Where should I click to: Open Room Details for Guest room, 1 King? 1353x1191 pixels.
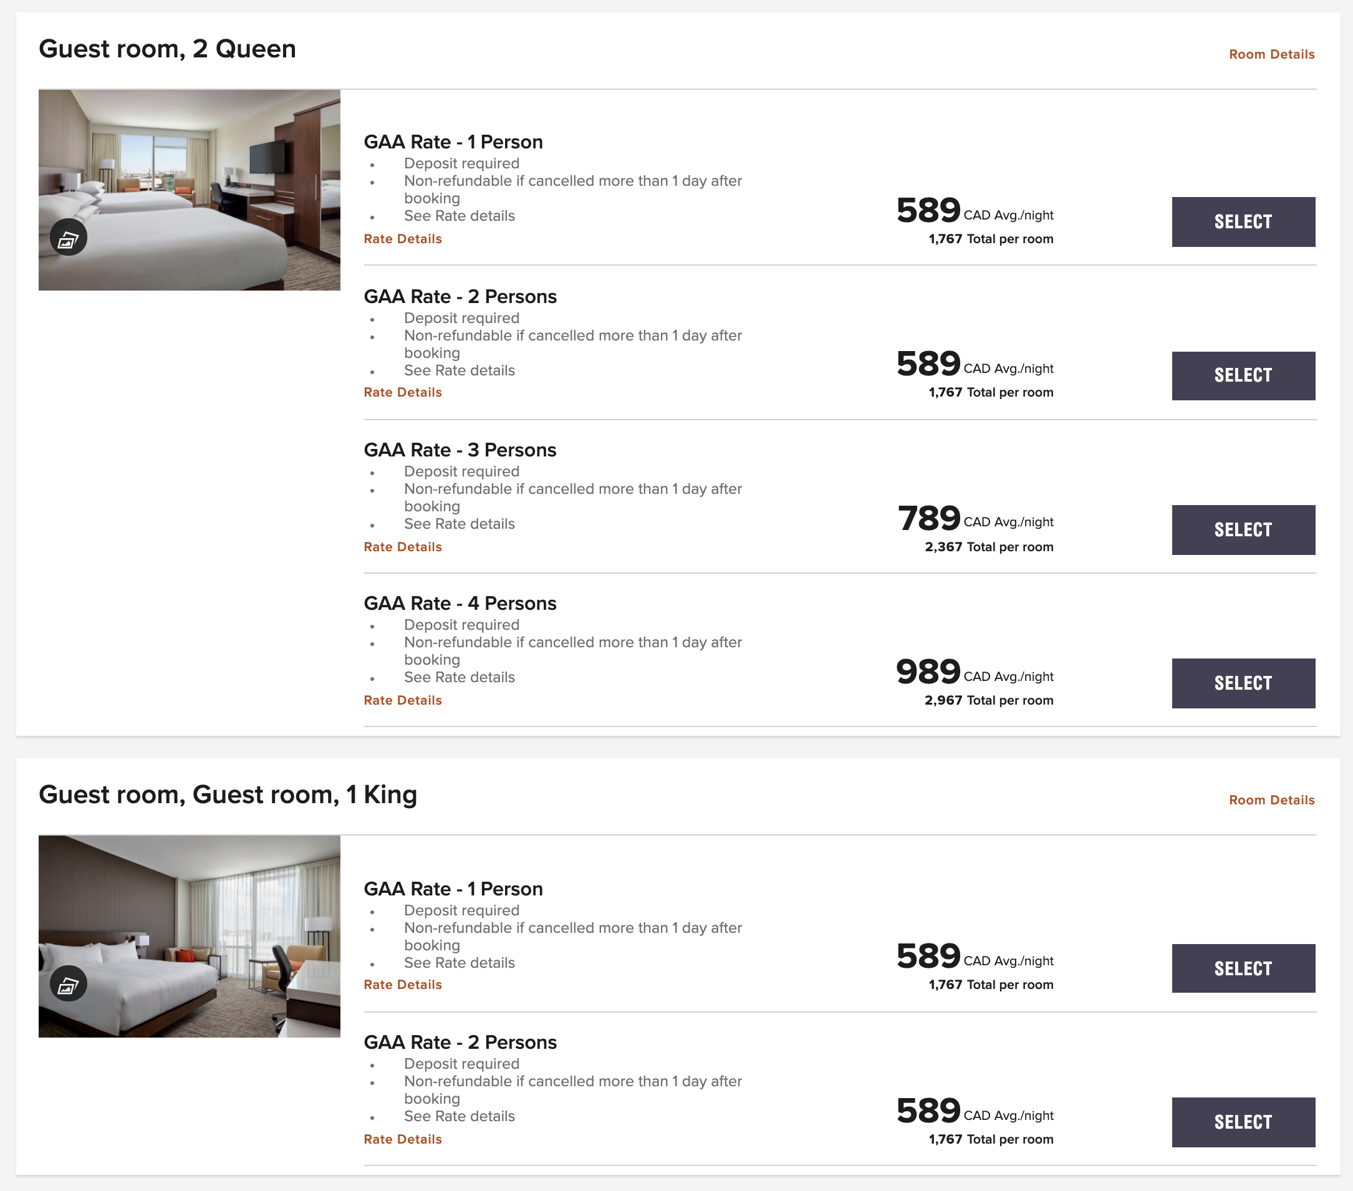1271,800
